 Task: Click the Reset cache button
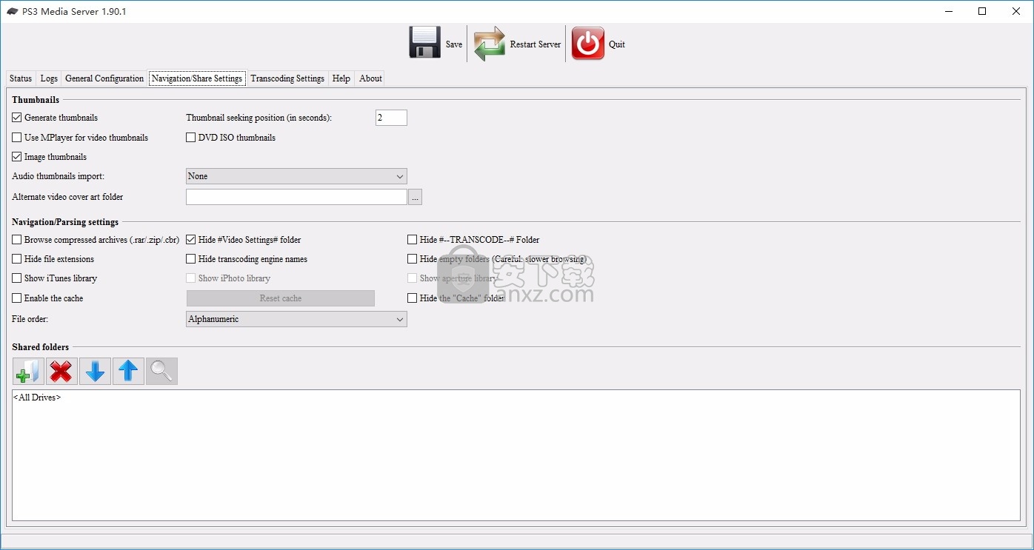(281, 298)
